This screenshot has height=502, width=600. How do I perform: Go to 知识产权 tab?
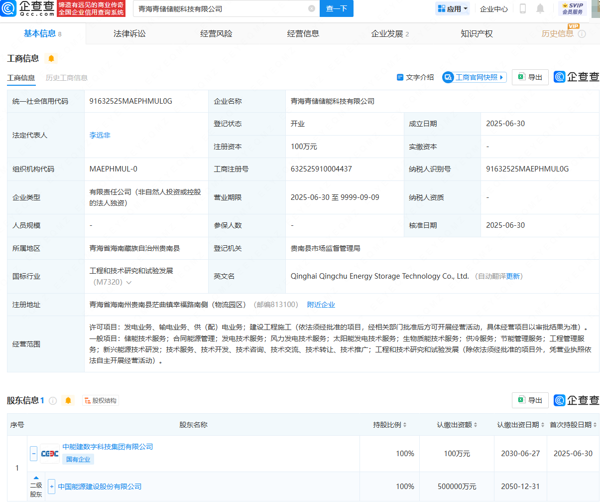[x=477, y=33]
